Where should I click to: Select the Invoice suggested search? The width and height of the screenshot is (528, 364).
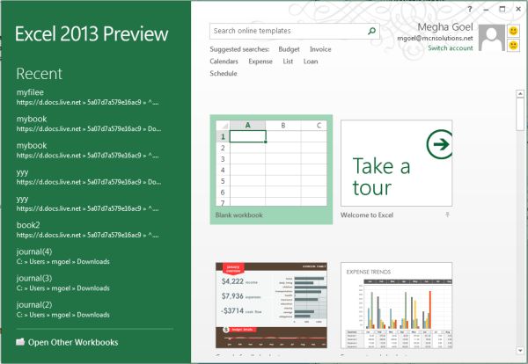tap(320, 49)
